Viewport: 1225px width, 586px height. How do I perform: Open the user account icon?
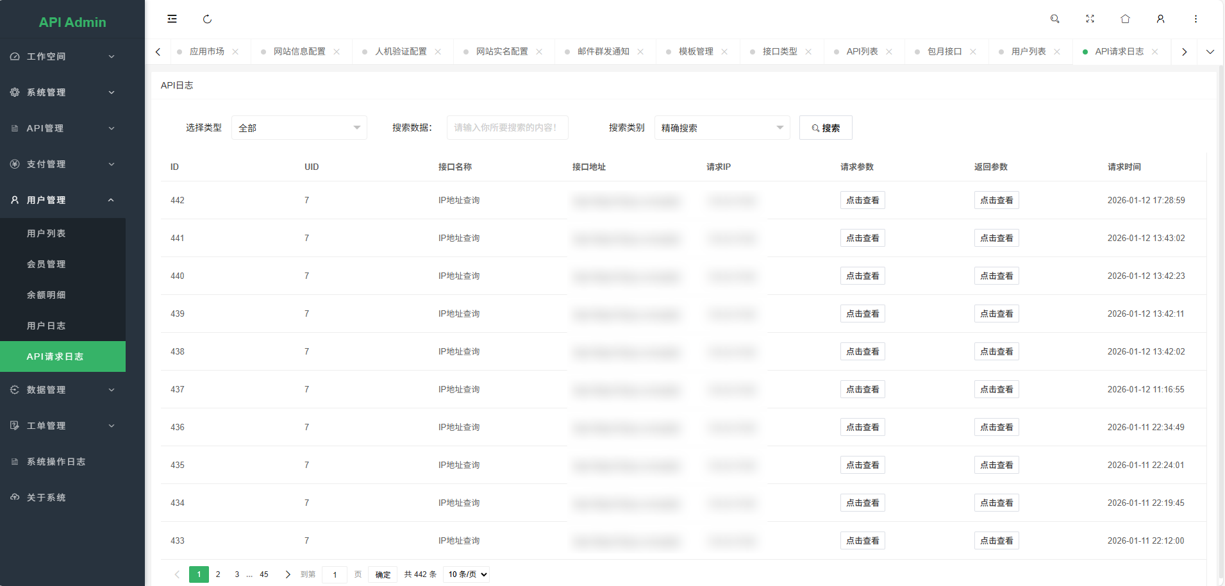[1160, 19]
